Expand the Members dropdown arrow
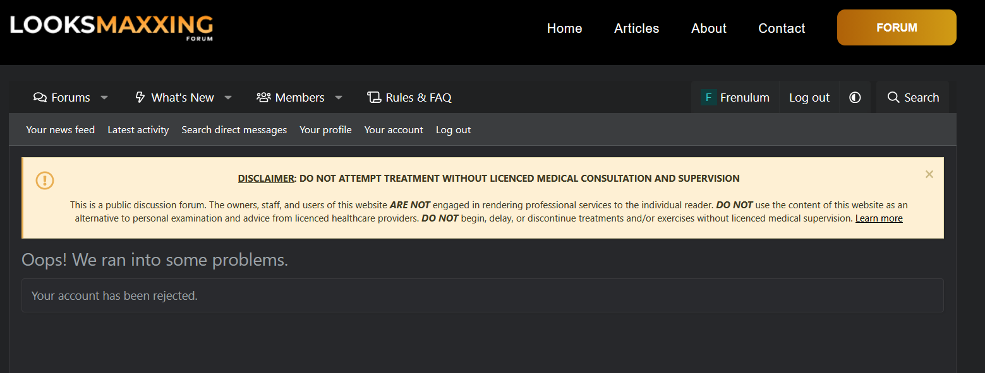The image size is (985, 373). click(339, 97)
